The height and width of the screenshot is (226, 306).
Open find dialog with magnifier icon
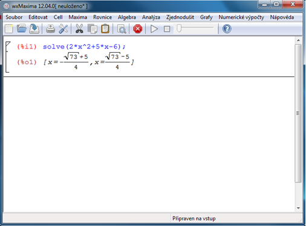(122, 29)
